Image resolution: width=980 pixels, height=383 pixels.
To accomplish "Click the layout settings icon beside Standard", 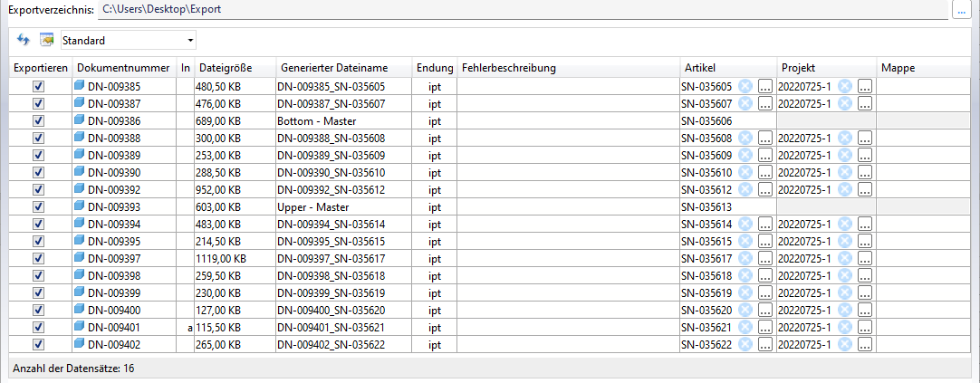I will pos(46,41).
